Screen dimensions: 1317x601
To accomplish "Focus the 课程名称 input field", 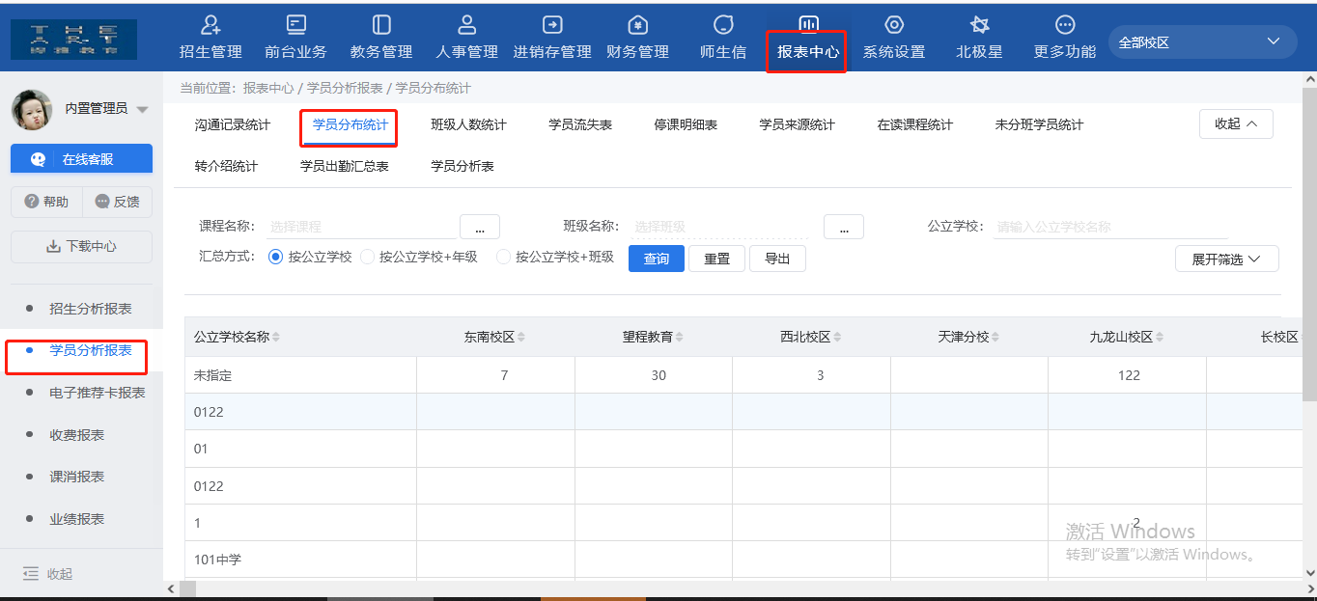I will (361, 227).
